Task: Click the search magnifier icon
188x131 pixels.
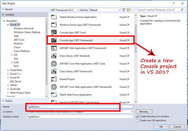Action: click(182, 10)
